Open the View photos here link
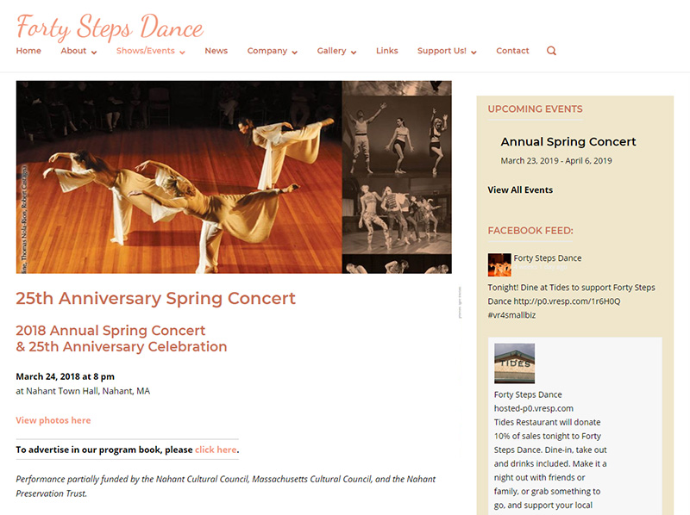The width and height of the screenshot is (690, 515). 53,420
